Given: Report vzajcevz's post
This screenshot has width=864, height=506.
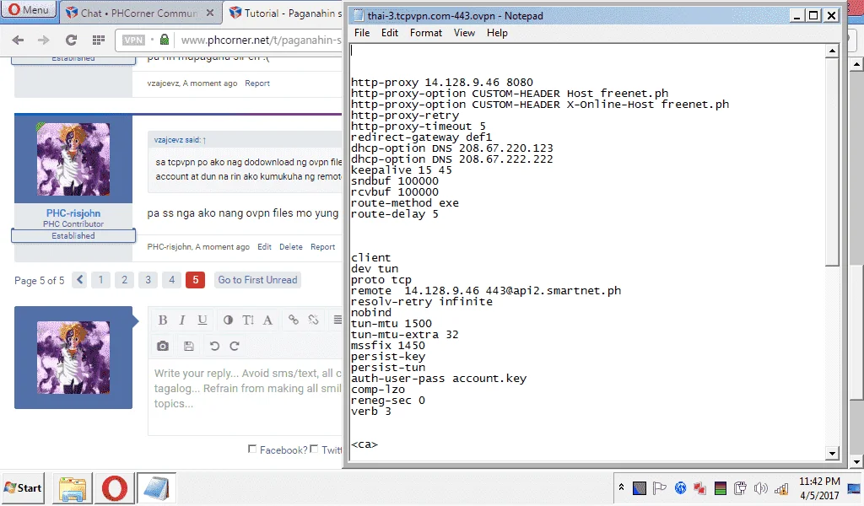Looking at the screenshot, I should [x=257, y=83].
